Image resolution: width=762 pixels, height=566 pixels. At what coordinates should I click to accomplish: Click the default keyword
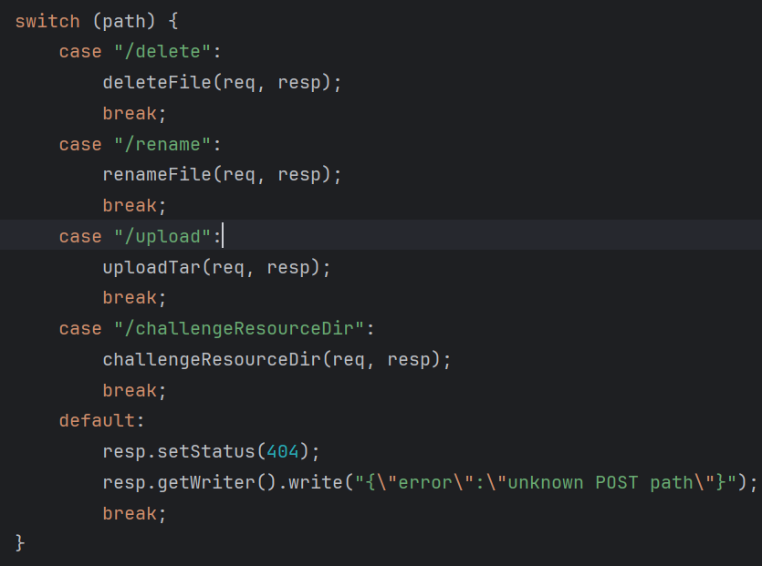97,421
